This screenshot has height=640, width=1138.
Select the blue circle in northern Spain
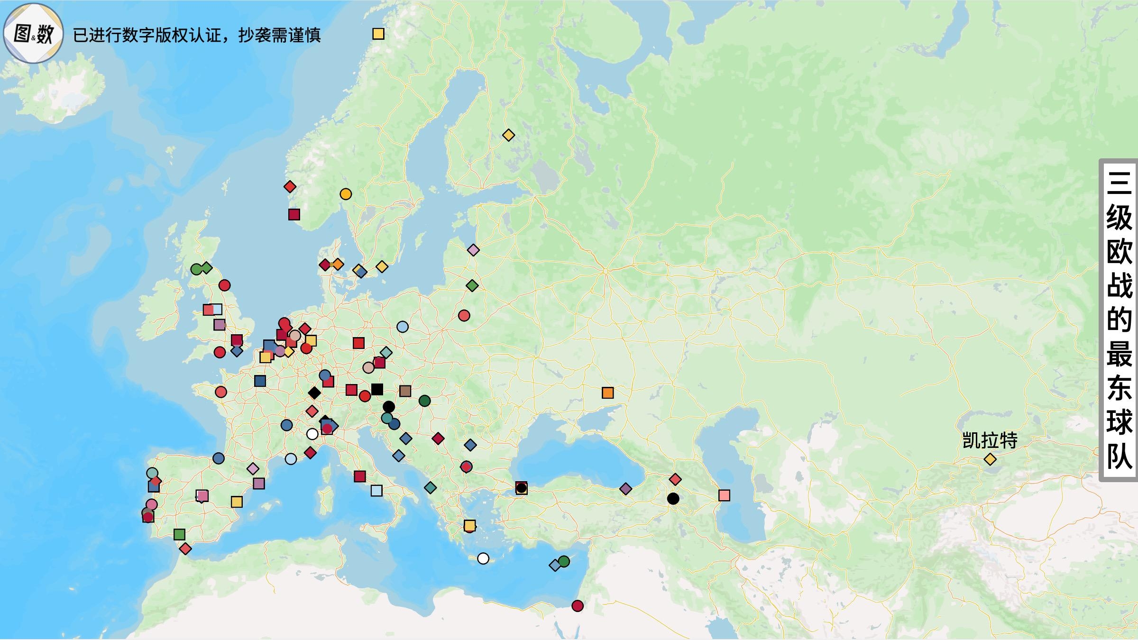[x=218, y=458]
